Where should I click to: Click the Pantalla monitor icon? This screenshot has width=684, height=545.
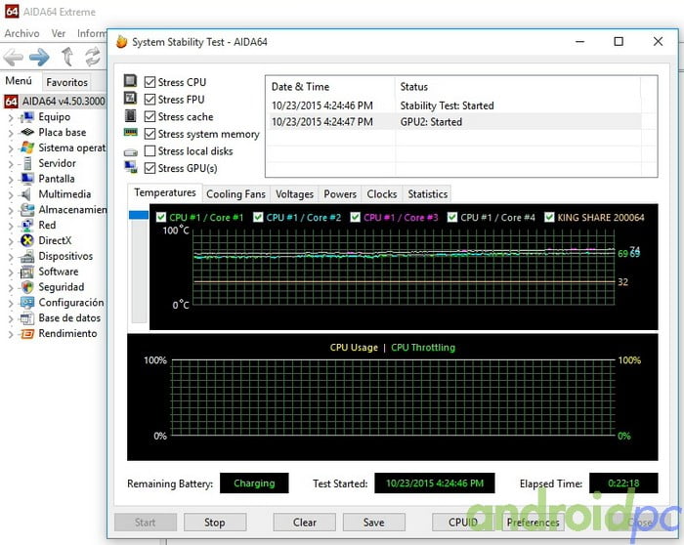coord(27,179)
